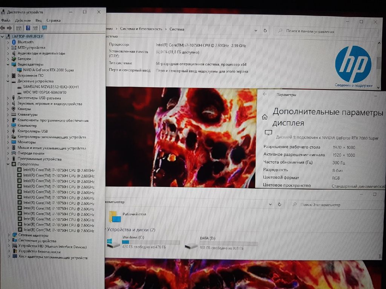Click the Bluetooth category icon

coord(14,42)
